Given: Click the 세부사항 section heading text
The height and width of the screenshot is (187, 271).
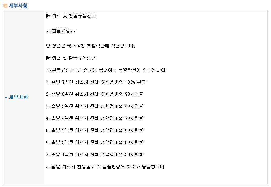Looking at the screenshot, I should tap(18, 5).
